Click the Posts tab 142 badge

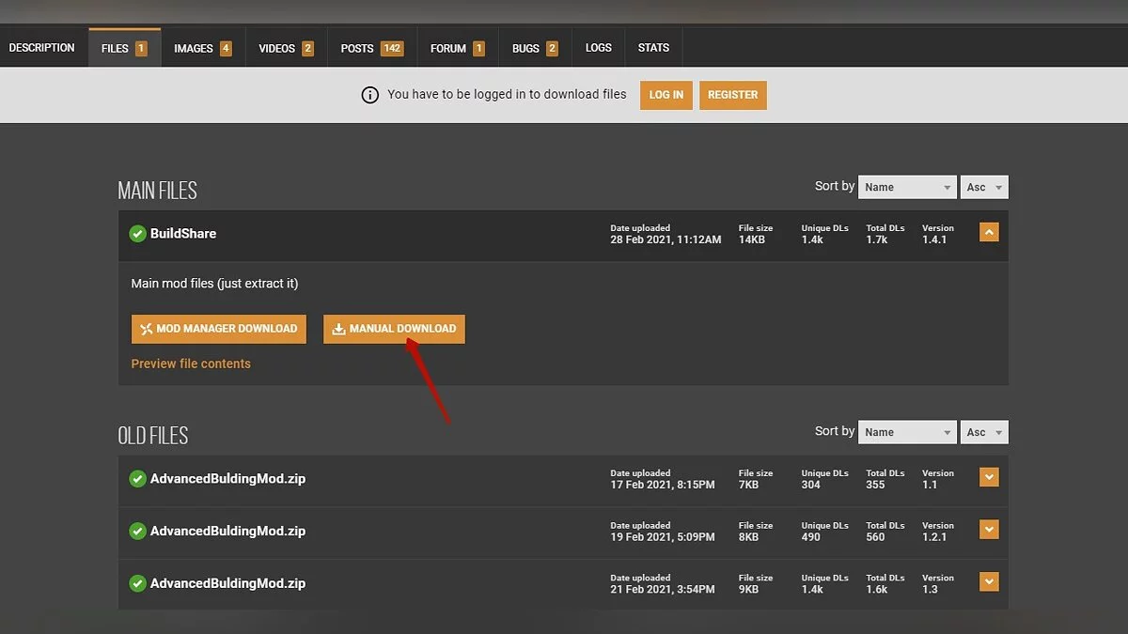pos(392,49)
